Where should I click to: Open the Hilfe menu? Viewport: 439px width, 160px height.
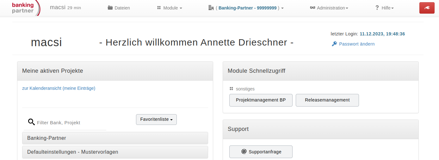pyautogui.click(x=384, y=8)
